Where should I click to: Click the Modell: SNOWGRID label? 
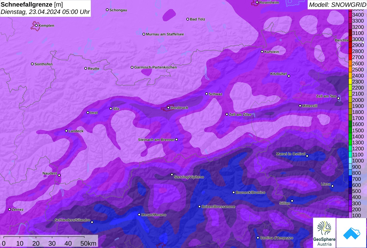coord(337,5)
